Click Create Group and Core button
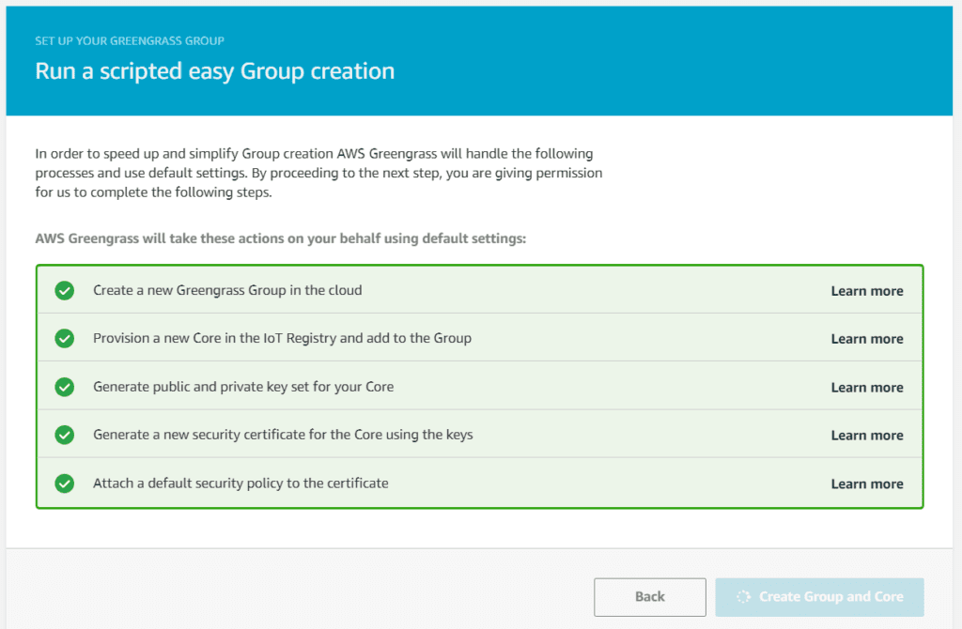The height and width of the screenshot is (629, 962). pyautogui.click(x=819, y=596)
